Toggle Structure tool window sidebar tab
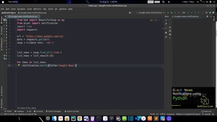This screenshot has height=122, width=217. point(1,91)
